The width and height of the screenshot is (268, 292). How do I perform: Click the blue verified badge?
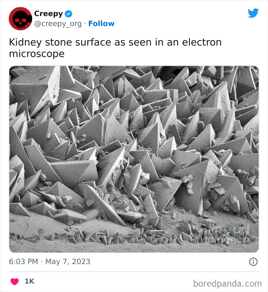69,14
